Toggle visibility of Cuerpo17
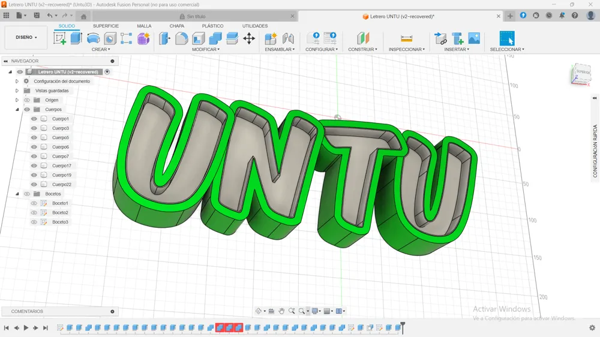 34,166
